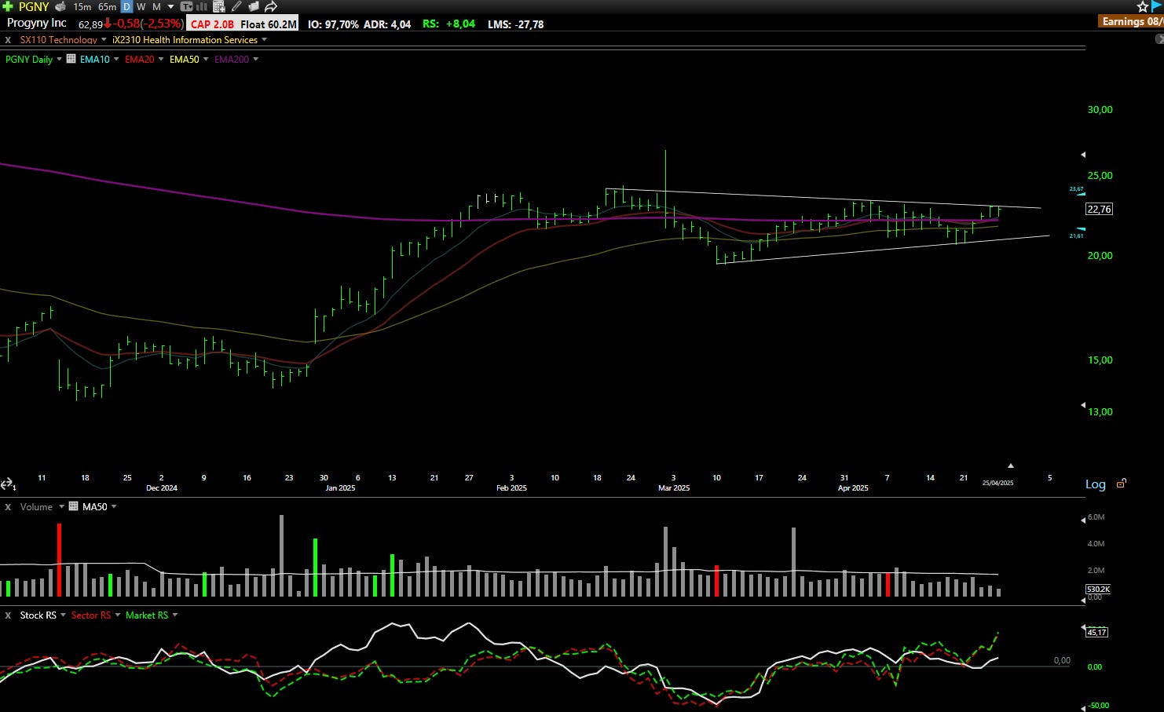Open the add indicator grid icon
This screenshot has width=1164, height=712.
(x=219, y=6)
